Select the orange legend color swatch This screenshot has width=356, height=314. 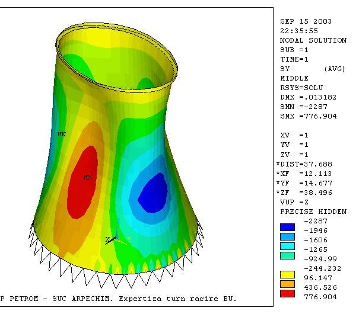(x=286, y=284)
